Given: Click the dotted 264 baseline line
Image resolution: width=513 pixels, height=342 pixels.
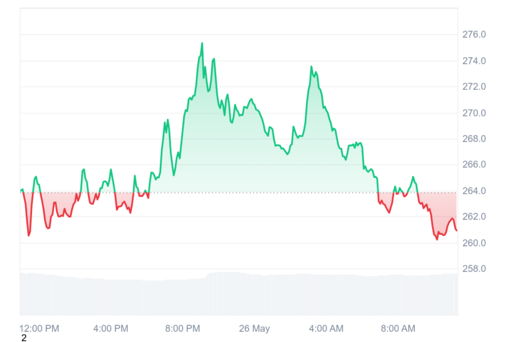Looking at the screenshot, I should tap(239, 192).
